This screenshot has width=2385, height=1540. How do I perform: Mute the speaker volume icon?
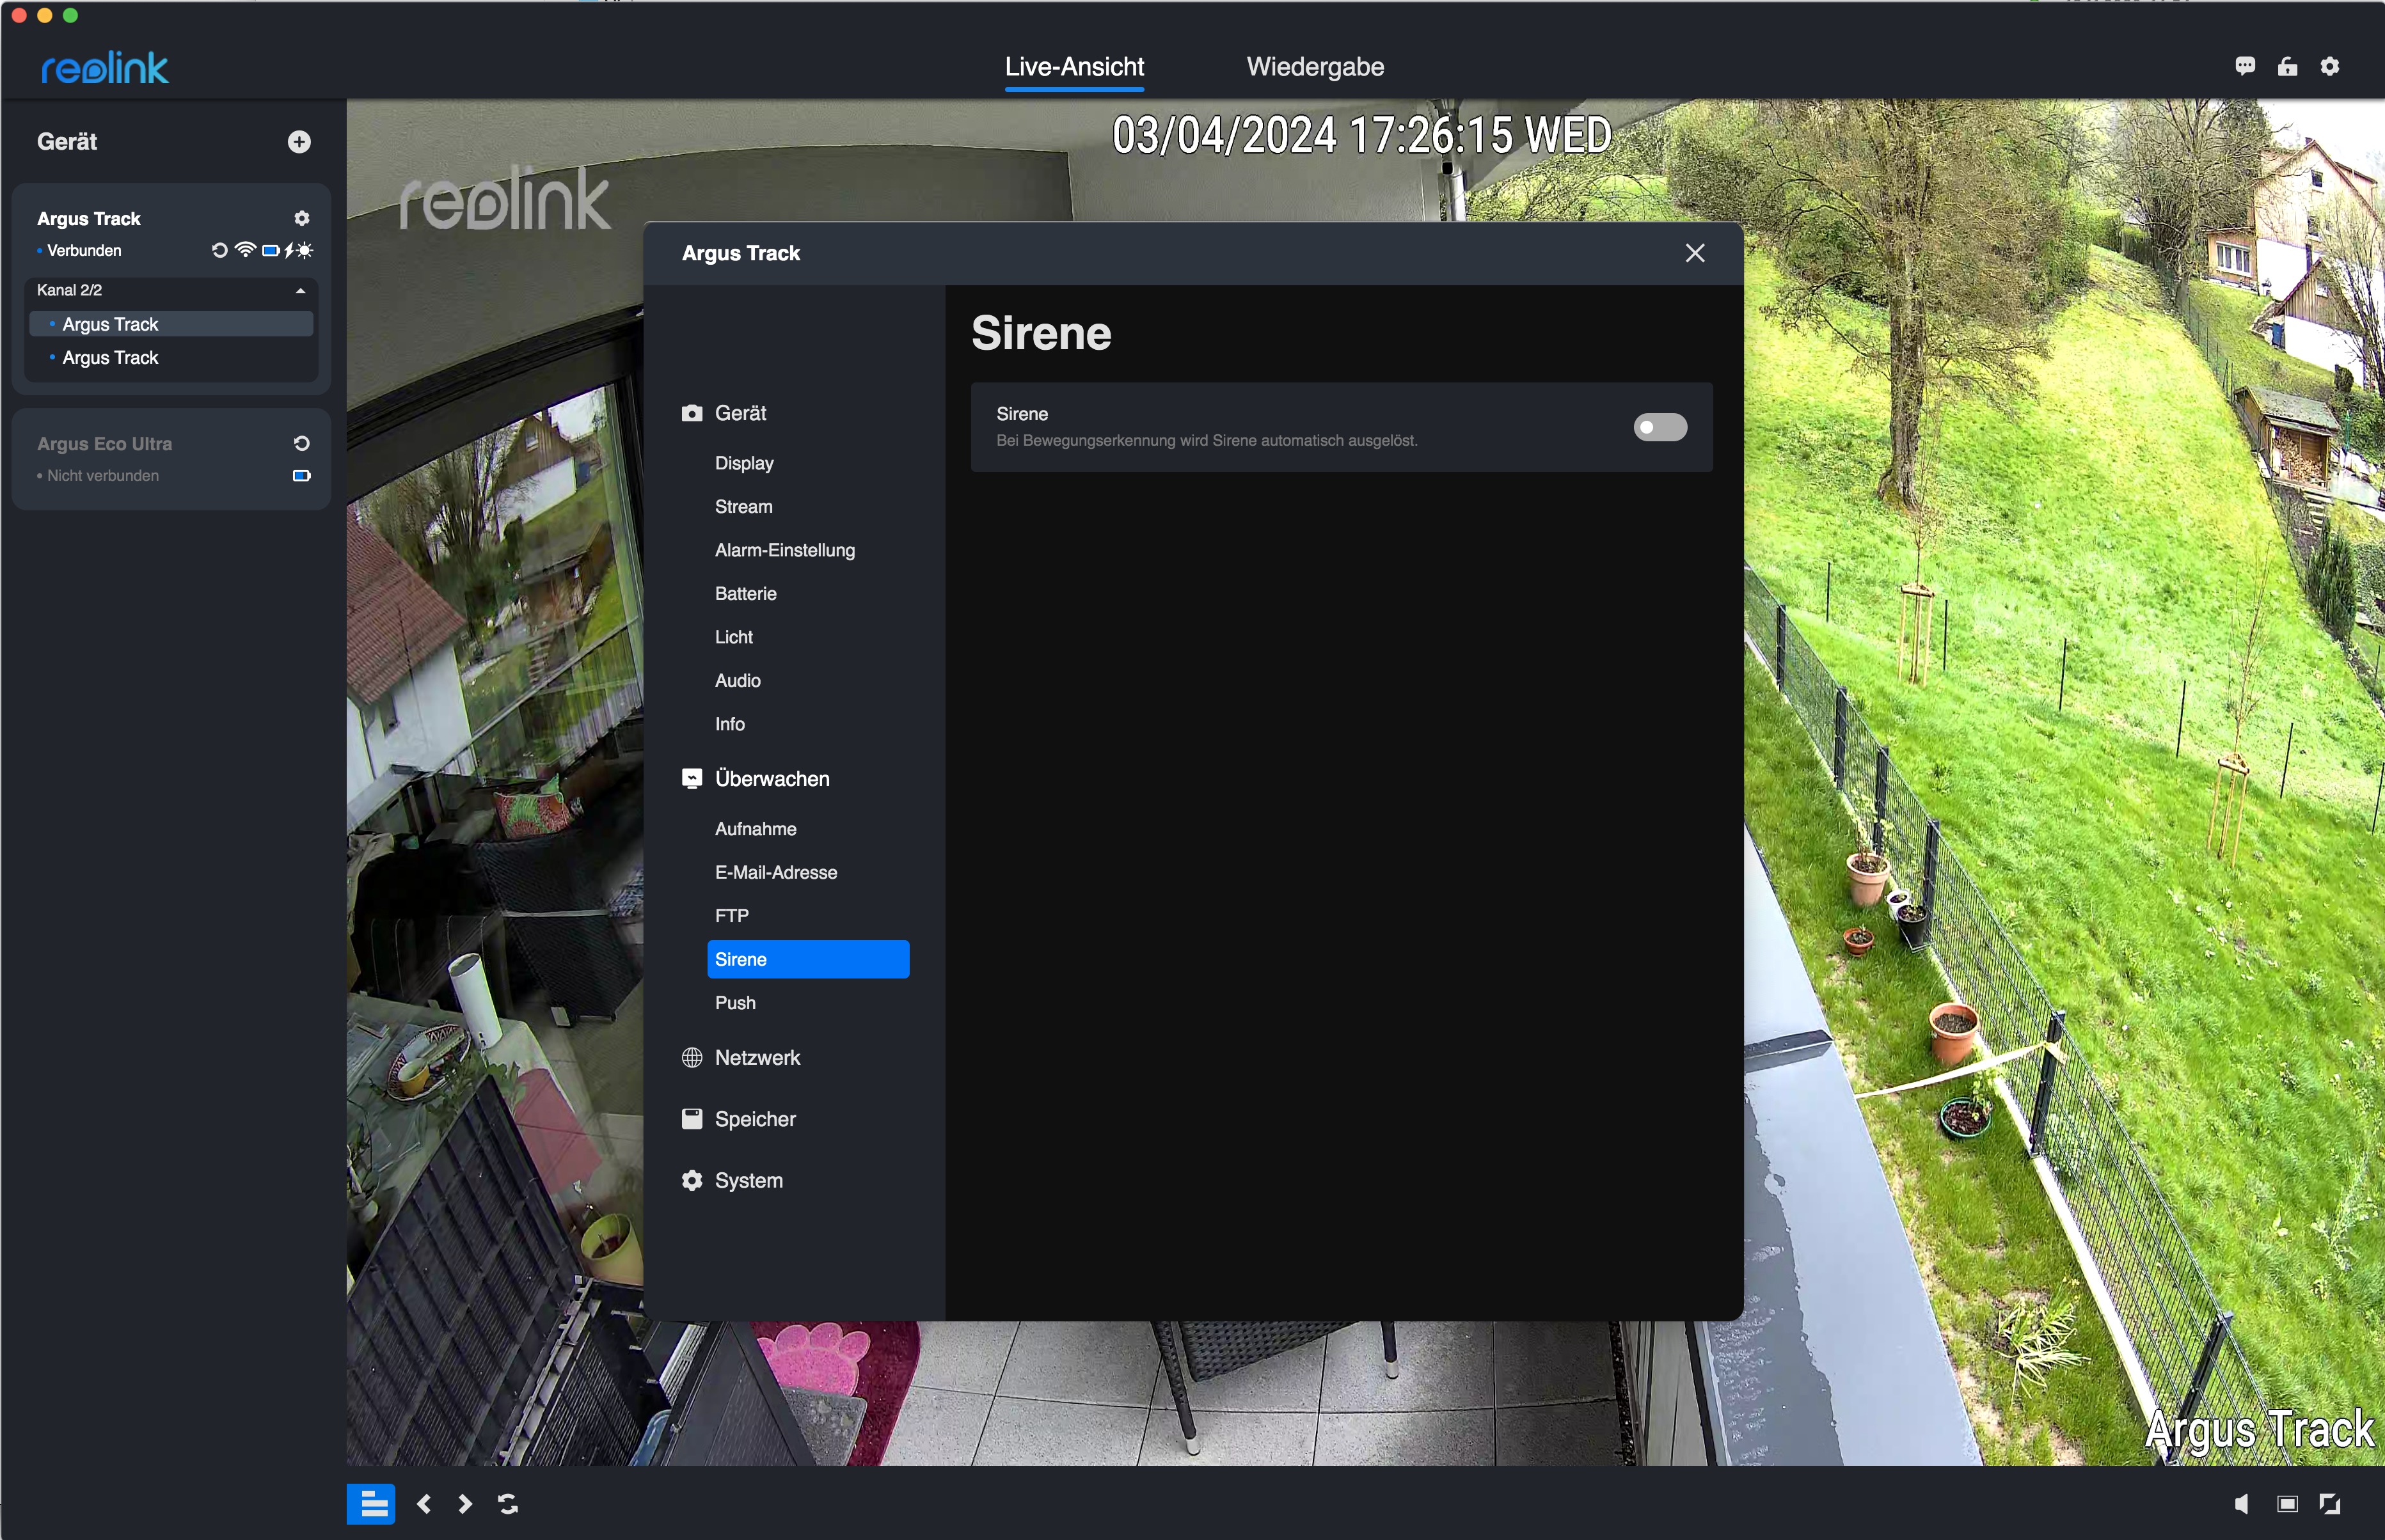(2242, 1503)
